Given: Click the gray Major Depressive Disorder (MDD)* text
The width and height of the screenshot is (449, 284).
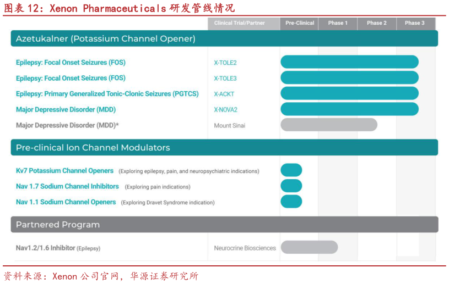Looking at the screenshot, I should click(67, 125).
